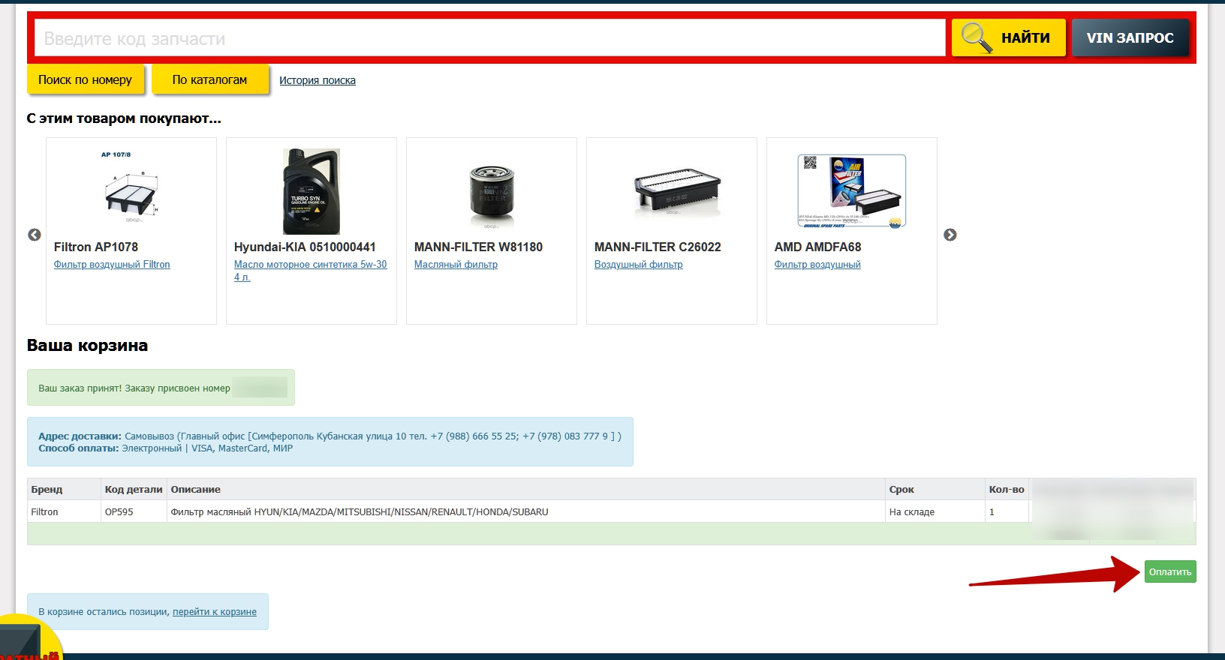Open the VIN ЗАПРОС form

1130,37
